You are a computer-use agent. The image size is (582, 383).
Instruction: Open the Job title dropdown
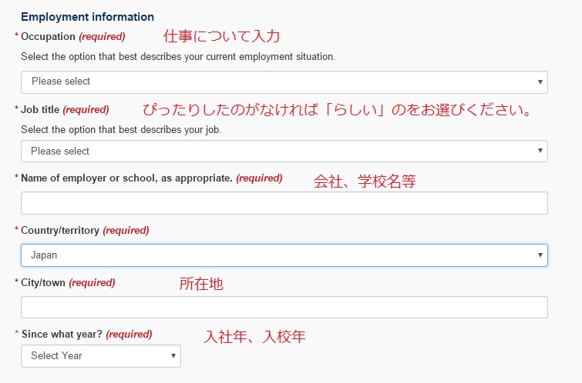click(x=284, y=152)
